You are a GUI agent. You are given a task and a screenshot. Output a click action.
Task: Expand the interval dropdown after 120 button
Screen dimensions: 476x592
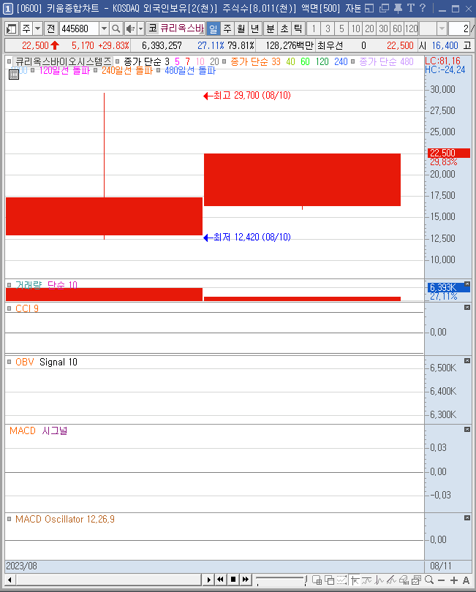click(442, 29)
